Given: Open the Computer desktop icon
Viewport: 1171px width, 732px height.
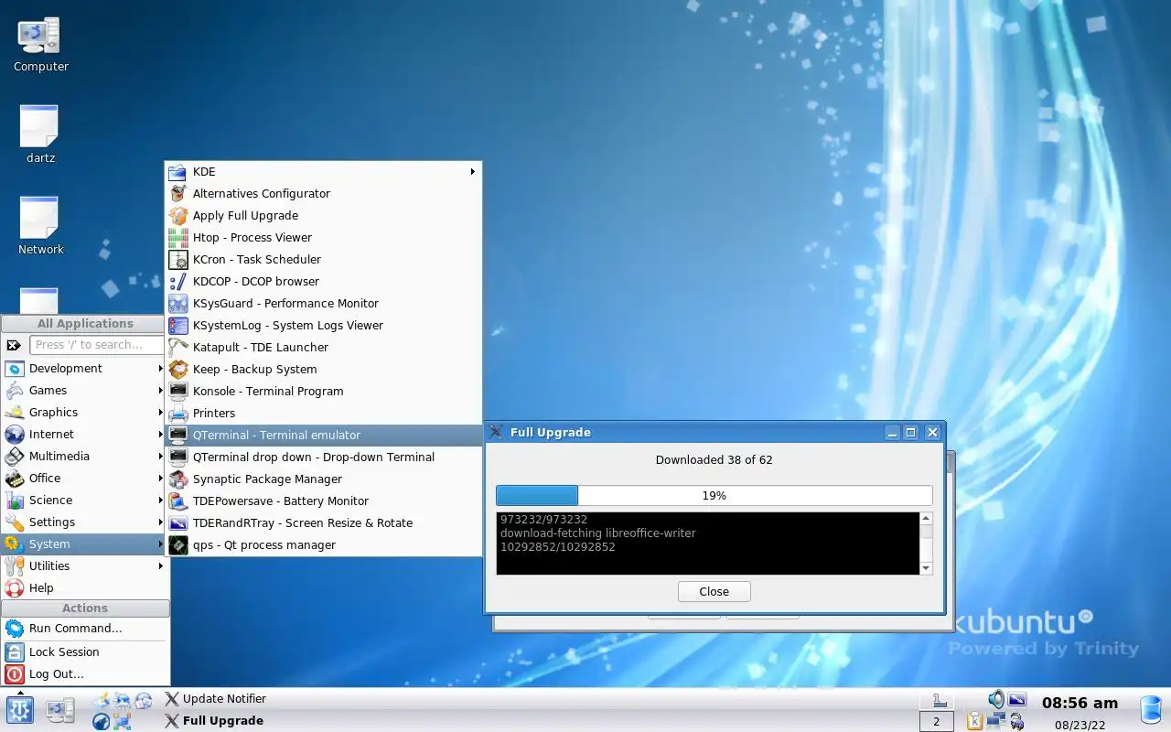Looking at the screenshot, I should [40, 44].
